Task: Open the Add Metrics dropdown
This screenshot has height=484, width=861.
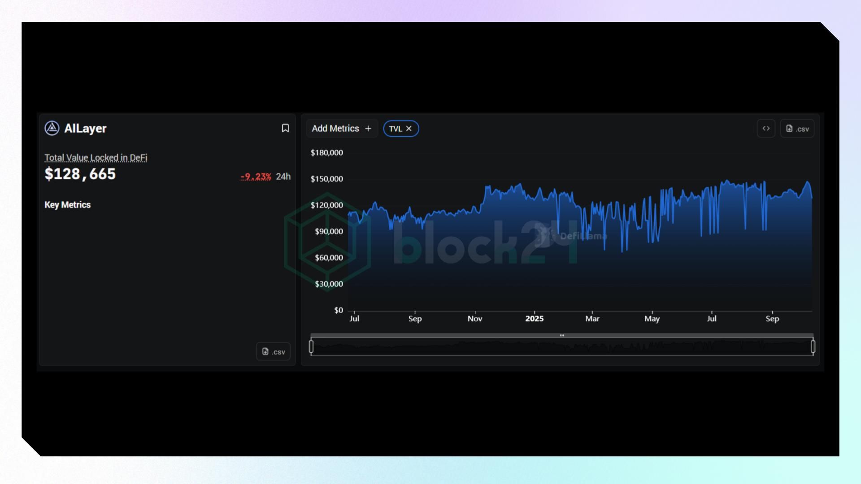Action: point(335,129)
